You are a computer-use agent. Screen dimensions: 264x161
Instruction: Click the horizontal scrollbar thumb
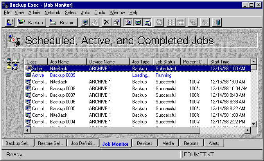[x=115, y=130]
